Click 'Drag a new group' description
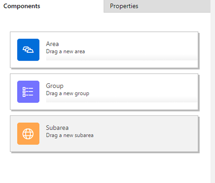This screenshot has height=183, width=215. pyautogui.click(x=68, y=94)
